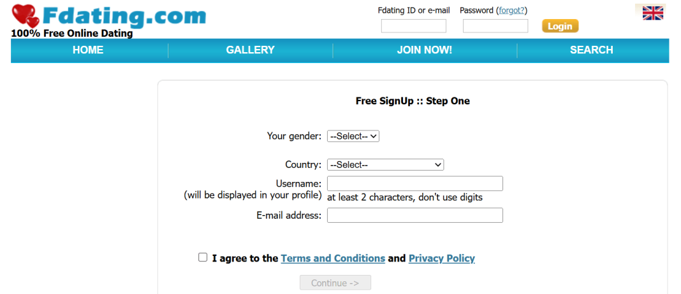This screenshot has width=681, height=294.
Task: Click the UK flag language icon
Action: click(652, 13)
